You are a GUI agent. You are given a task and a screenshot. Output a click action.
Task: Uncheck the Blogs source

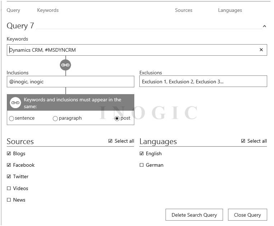click(x=9, y=153)
